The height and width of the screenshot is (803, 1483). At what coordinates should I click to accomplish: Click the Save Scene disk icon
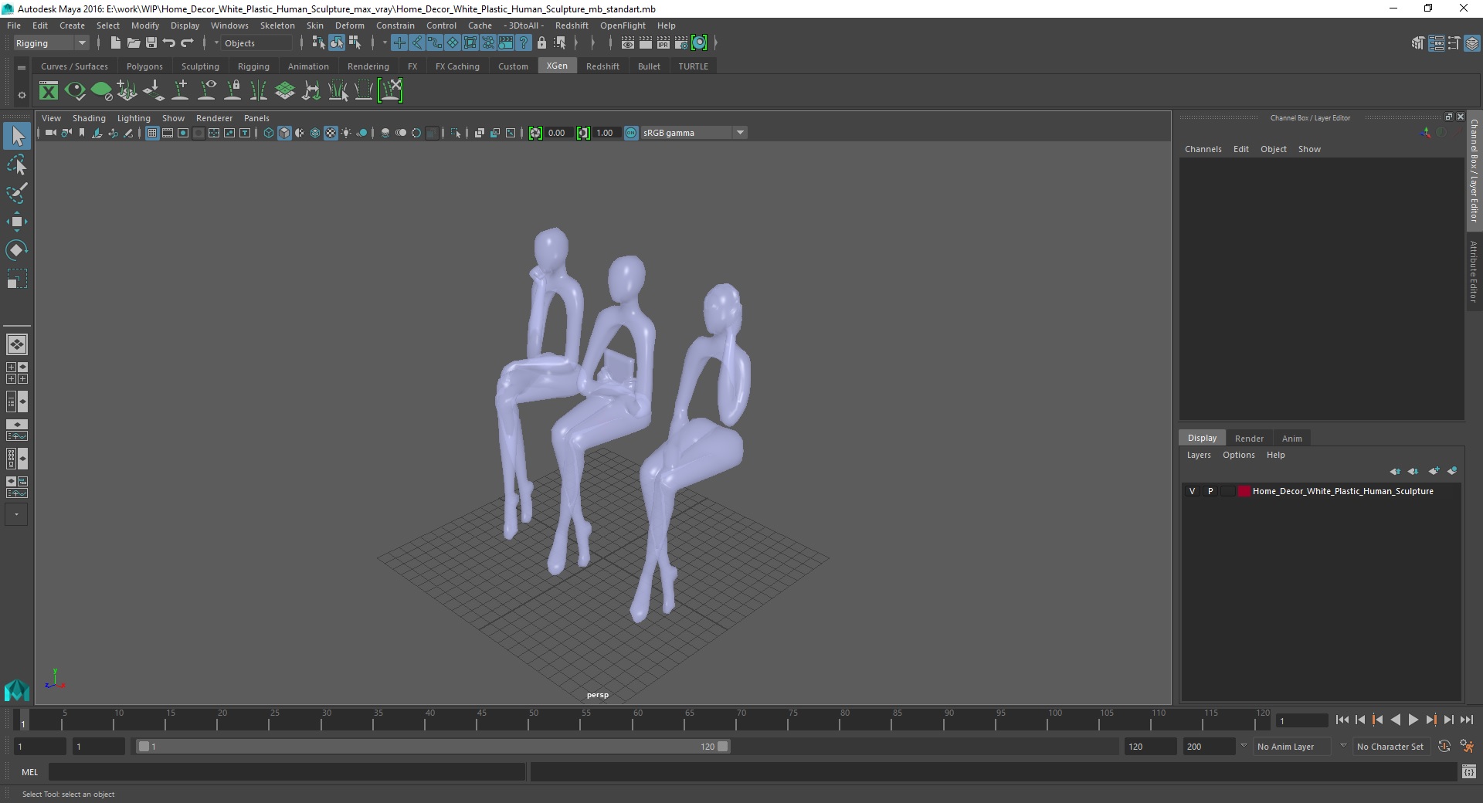coord(151,43)
